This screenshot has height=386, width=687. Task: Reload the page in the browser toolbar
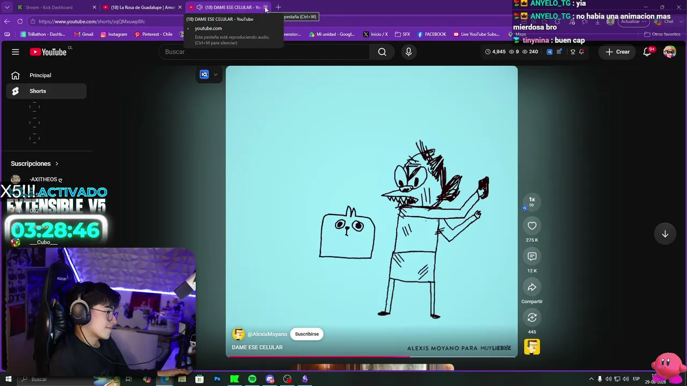click(20, 21)
